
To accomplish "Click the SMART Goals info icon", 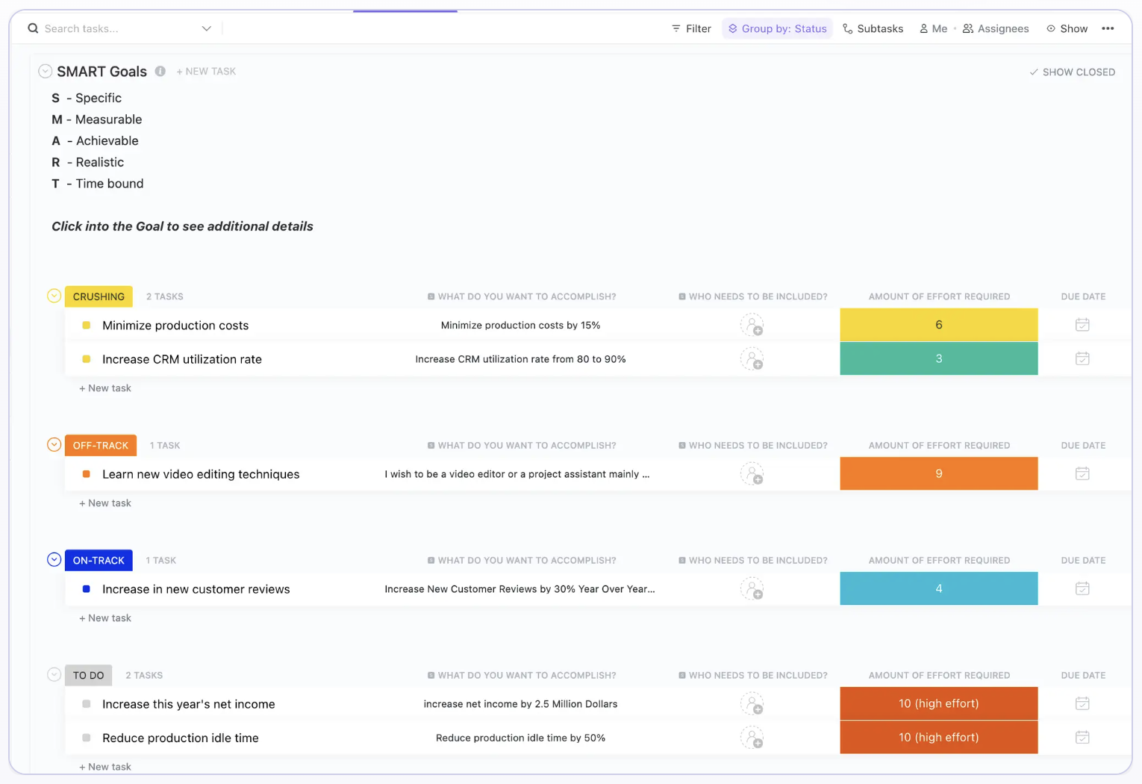I will [160, 71].
